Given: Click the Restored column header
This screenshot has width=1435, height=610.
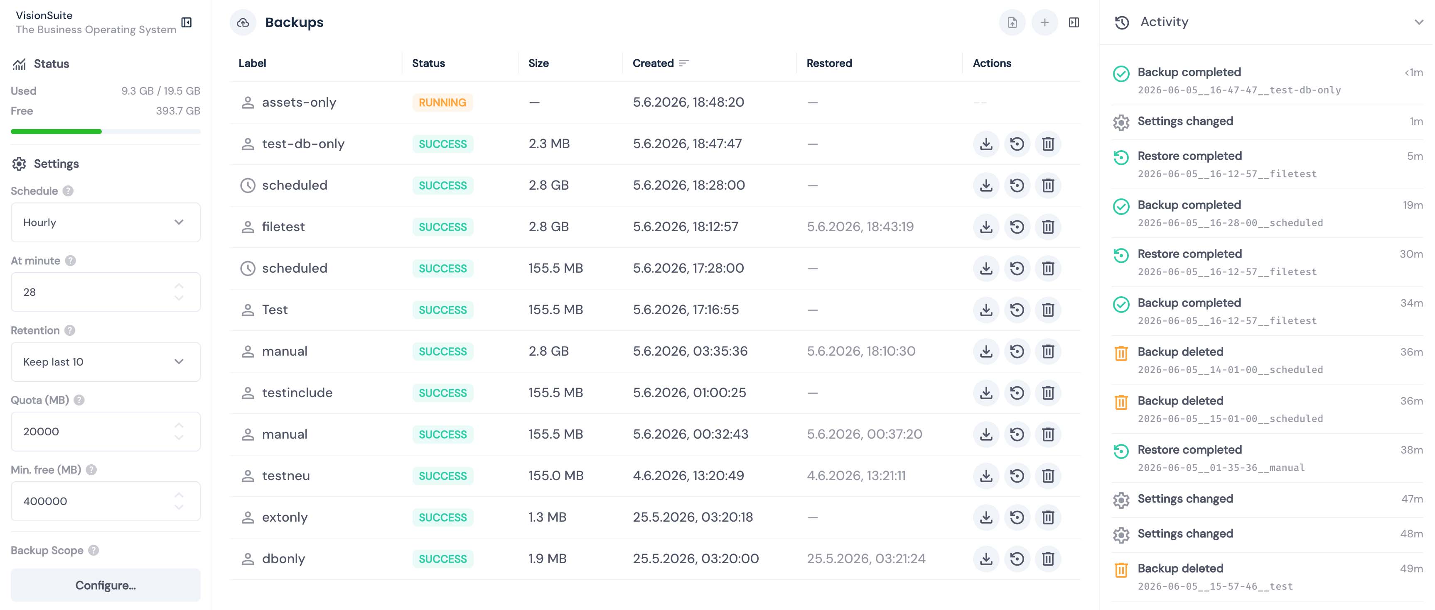Looking at the screenshot, I should coord(829,63).
